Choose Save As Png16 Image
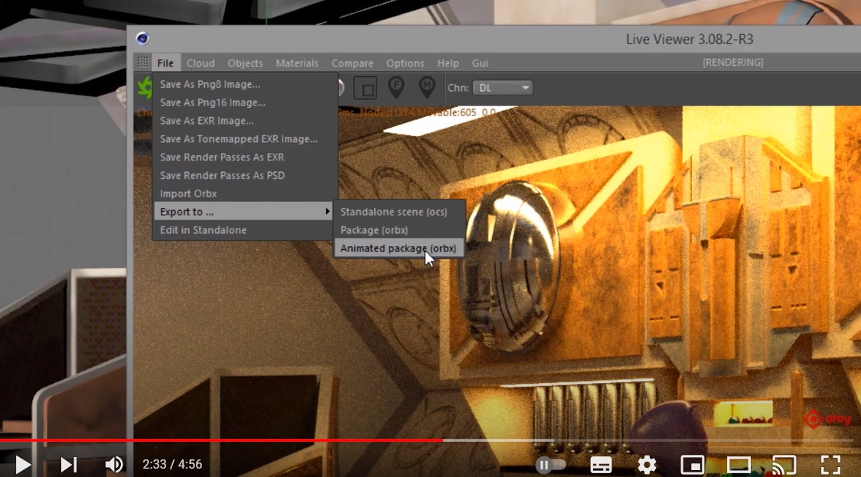 point(245,102)
